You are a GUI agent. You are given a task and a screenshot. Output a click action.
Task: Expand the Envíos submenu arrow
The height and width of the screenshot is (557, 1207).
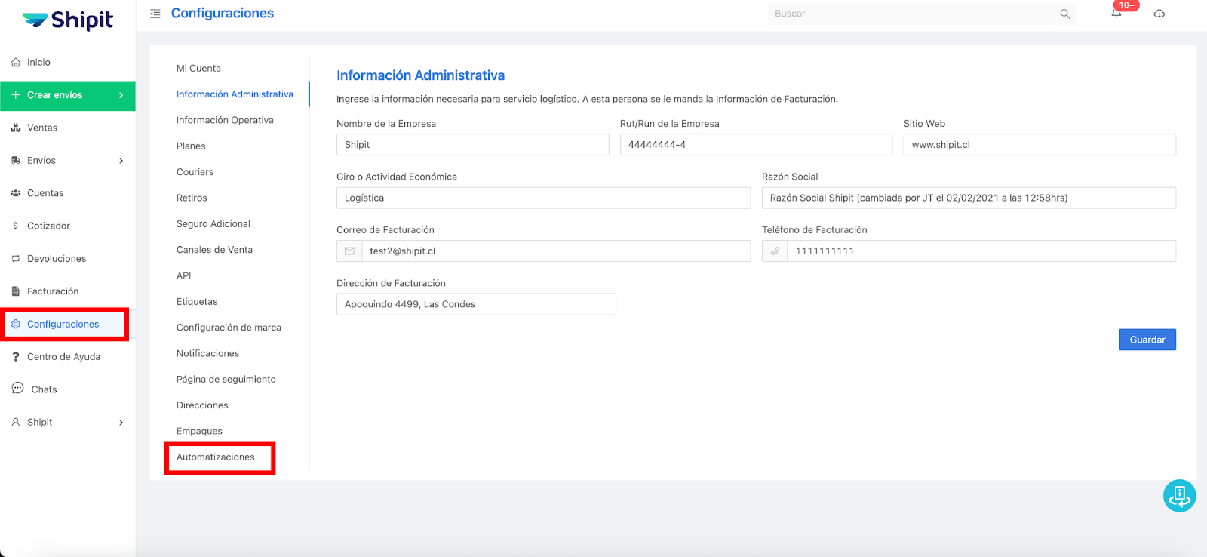121,161
